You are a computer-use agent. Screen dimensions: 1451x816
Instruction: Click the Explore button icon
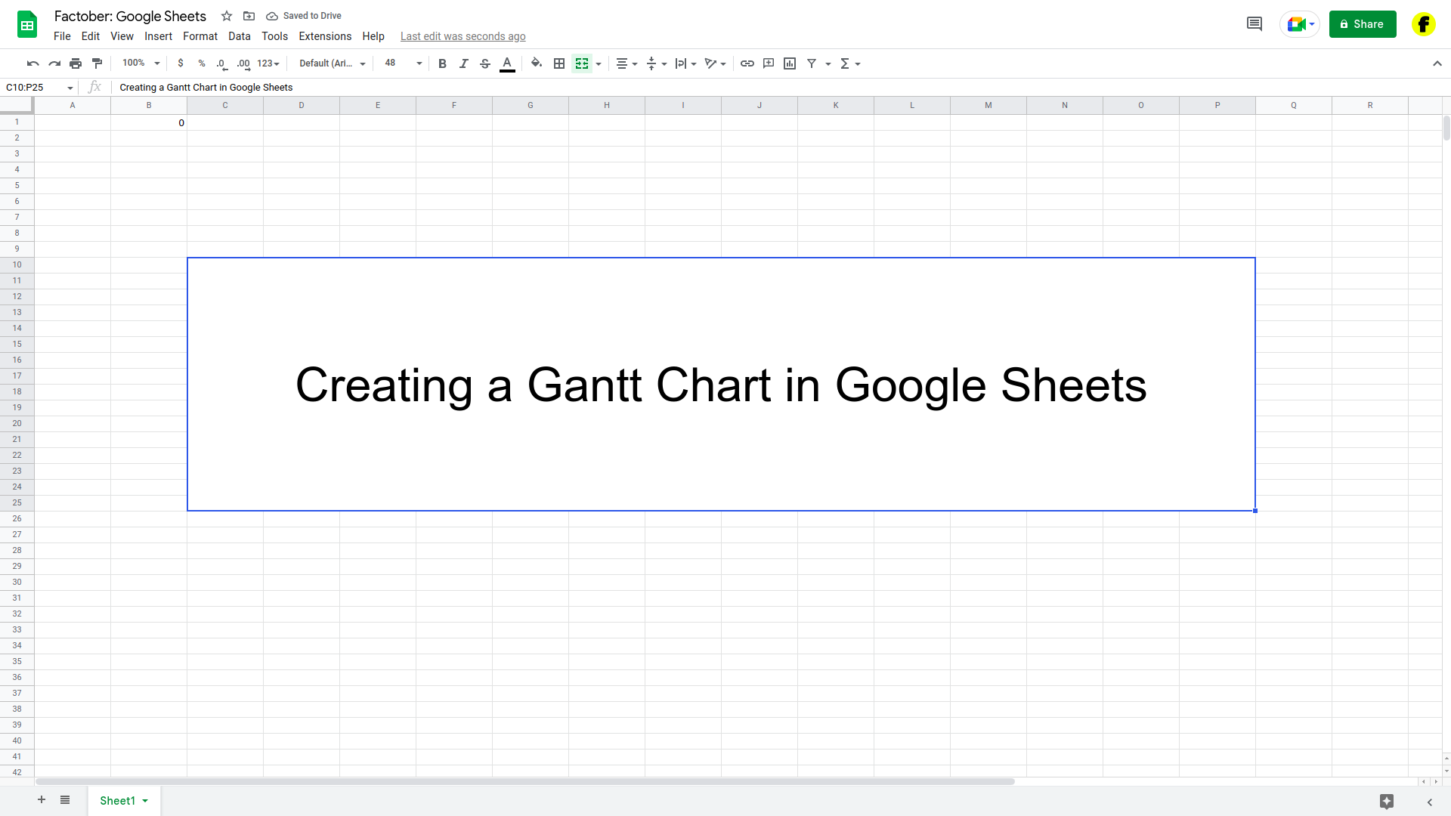[x=1387, y=802]
